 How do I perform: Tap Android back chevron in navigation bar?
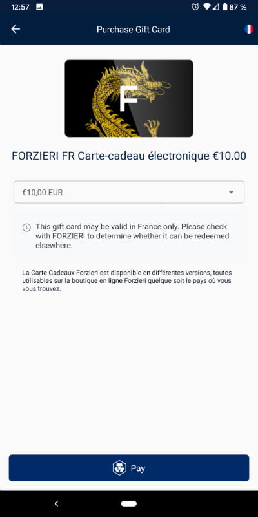click(x=56, y=503)
